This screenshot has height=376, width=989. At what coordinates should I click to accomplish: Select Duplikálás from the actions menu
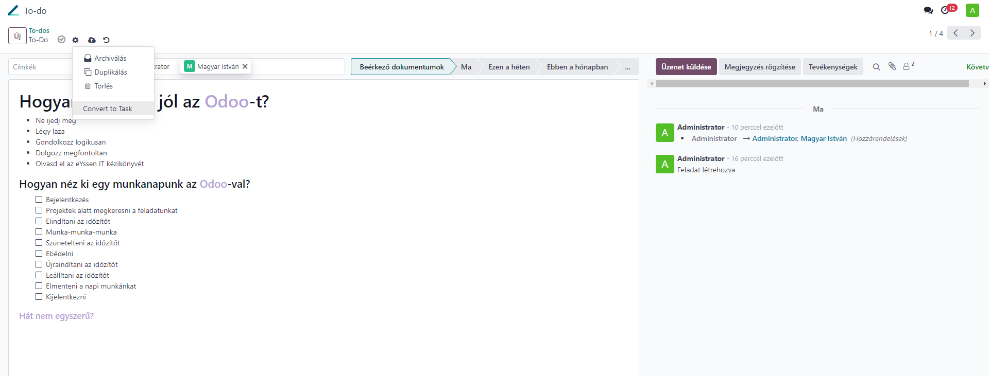point(113,72)
